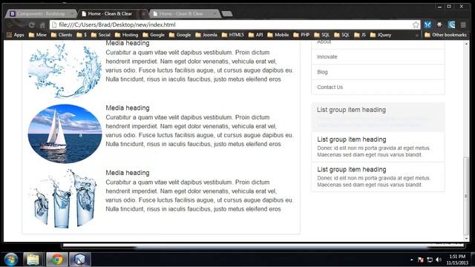Viewport: 475px width, 267px height.
Task: Click the cube app icon in taskbar
Action: [79, 259]
